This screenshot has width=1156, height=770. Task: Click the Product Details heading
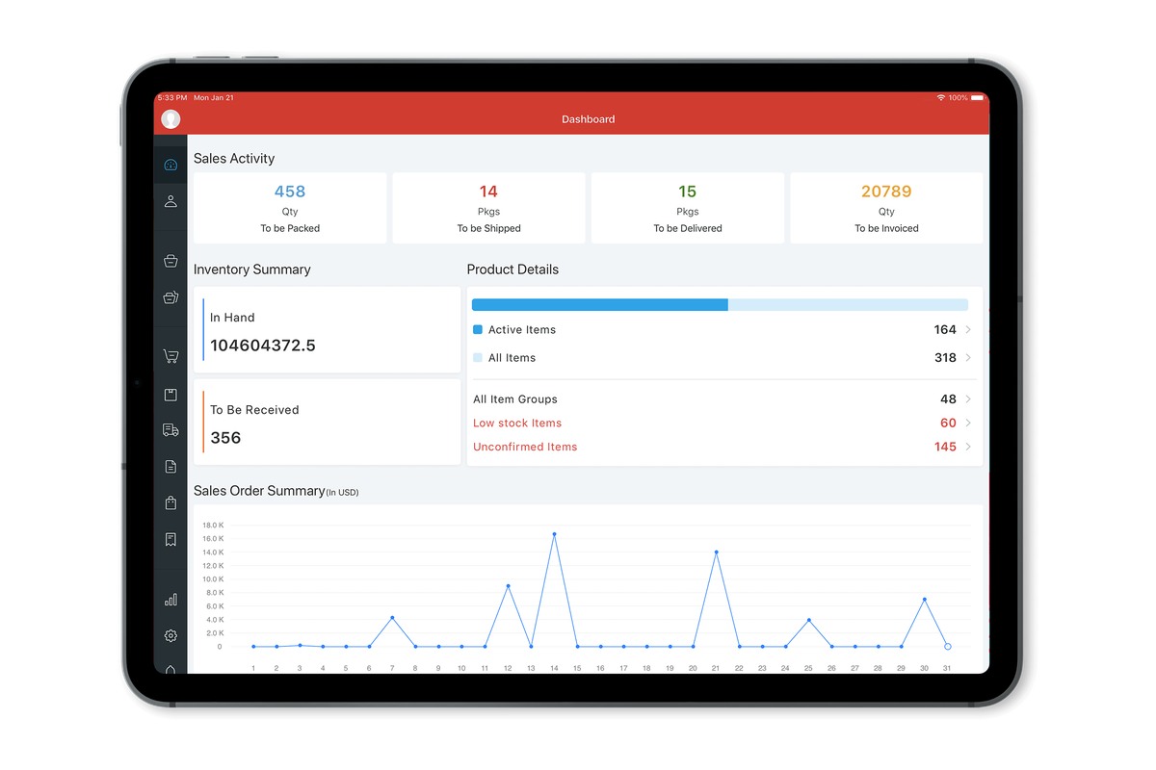(x=512, y=269)
